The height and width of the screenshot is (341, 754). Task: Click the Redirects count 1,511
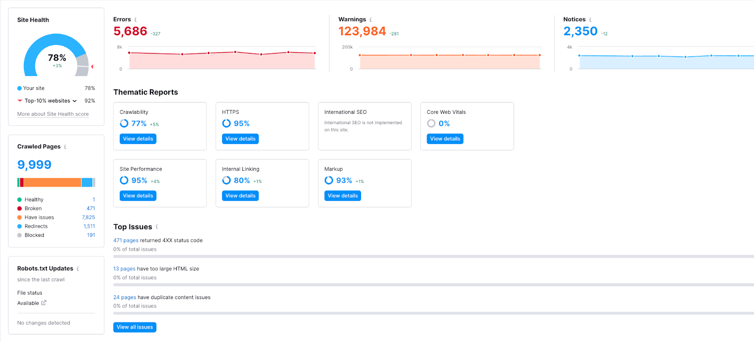(x=89, y=226)
